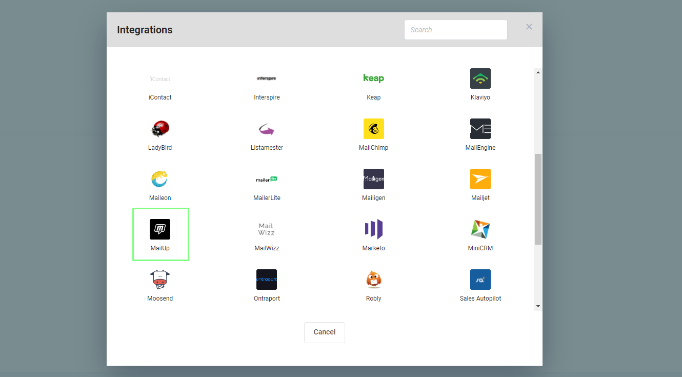682x377 pixels.
Task: Select the Sales Autopilot icon
Action: point(480,280)
